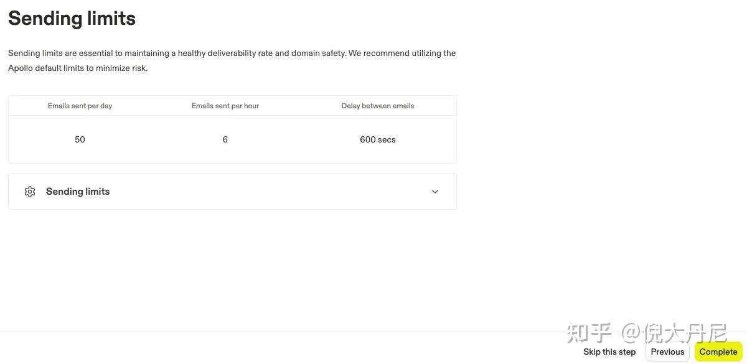Click the gear icon beside Sending limits
The width and height of the screenshot is (747, 364).
click(30, 192)
